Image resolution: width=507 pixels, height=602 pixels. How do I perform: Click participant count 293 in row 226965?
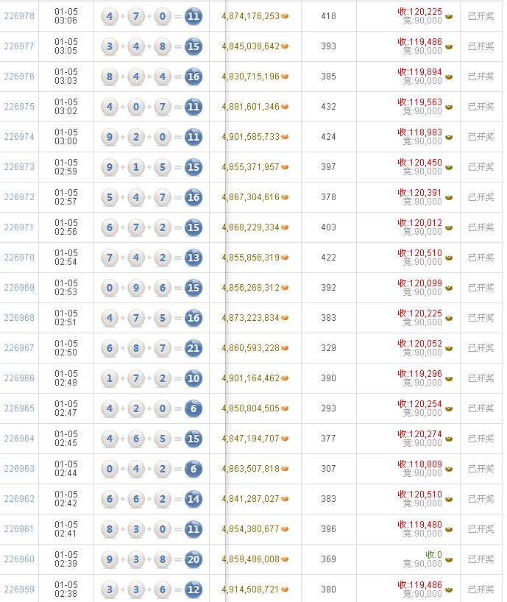pos(328,408)
